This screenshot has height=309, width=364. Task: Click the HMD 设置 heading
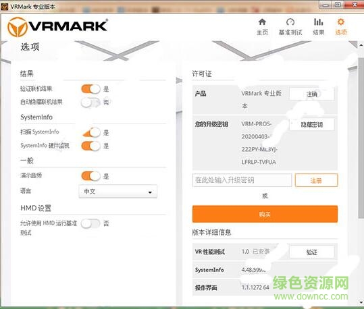(x=36, y=208)
